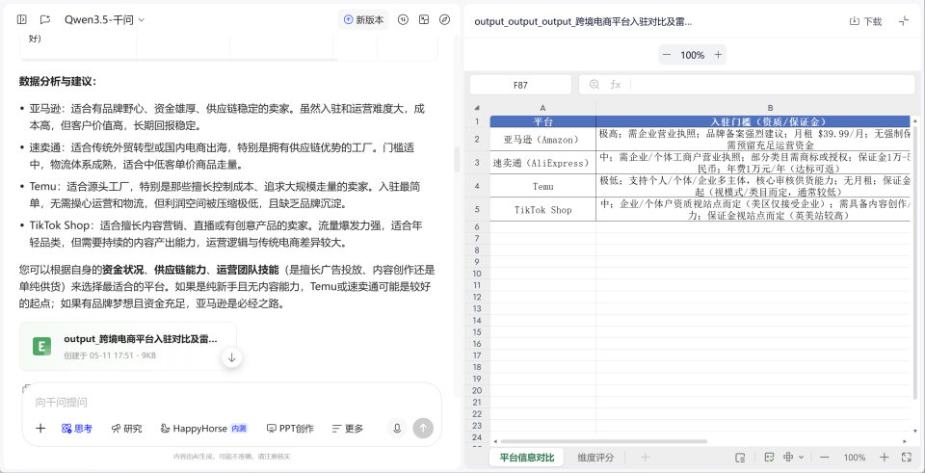Click the 平台 header cell
Image resolution: width=925 pixels, height=473 pixels.
(x=542, y=121)
